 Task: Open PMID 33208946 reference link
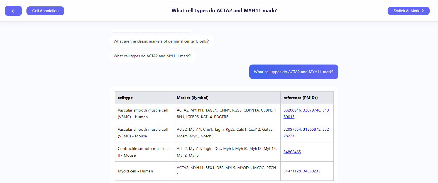[292, 110]
